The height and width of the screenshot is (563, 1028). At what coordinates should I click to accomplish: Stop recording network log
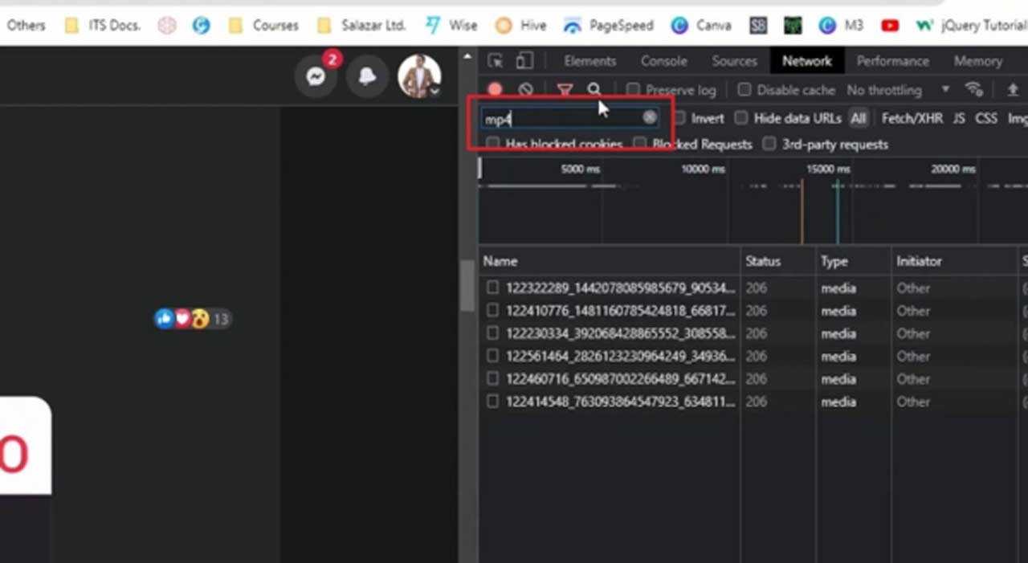(x=495, y=90)
